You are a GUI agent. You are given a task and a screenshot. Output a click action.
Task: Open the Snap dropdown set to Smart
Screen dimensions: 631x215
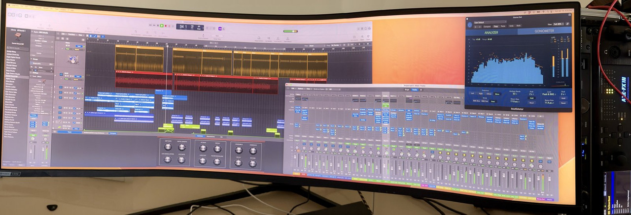(317, 46)
